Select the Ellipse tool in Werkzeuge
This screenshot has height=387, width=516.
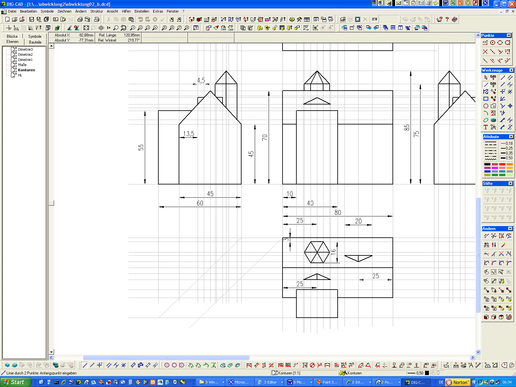[x=486, y=120]
